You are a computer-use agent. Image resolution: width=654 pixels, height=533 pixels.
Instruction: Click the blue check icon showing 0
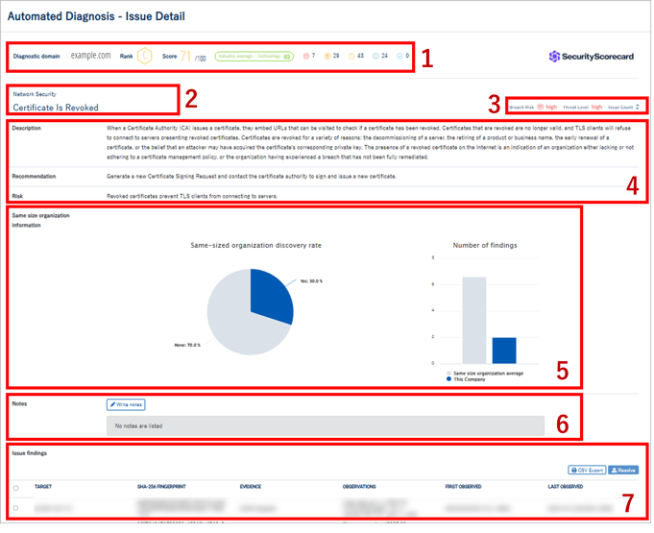pos(400,57)
